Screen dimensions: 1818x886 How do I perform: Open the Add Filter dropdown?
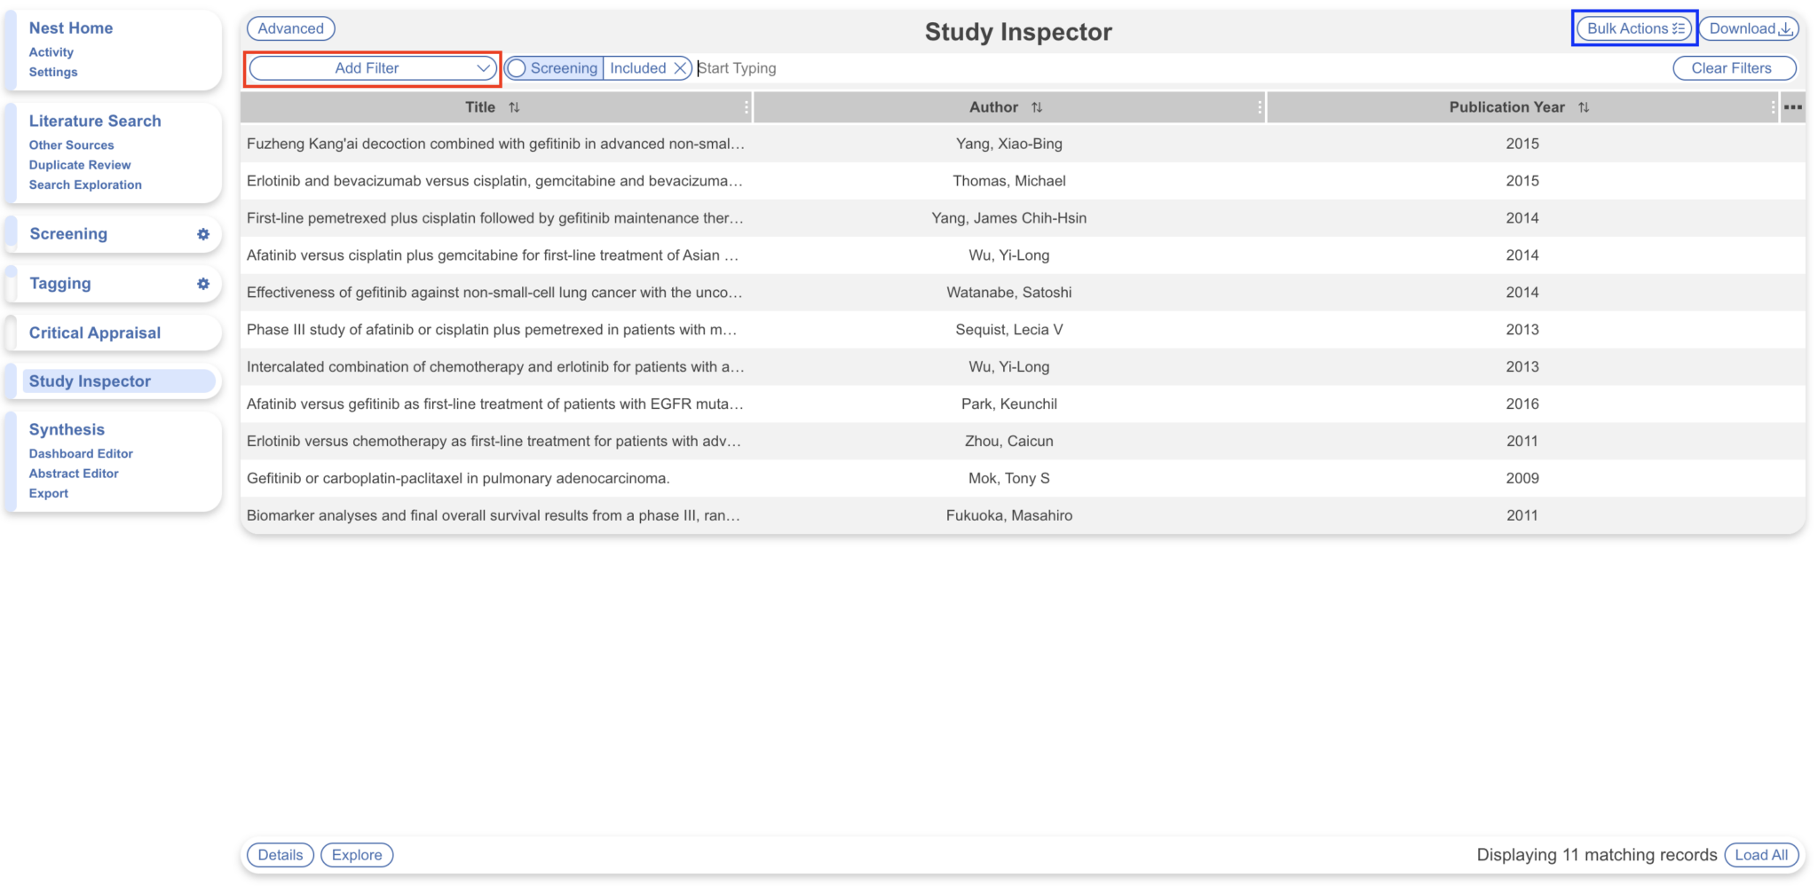coord(372,67)
